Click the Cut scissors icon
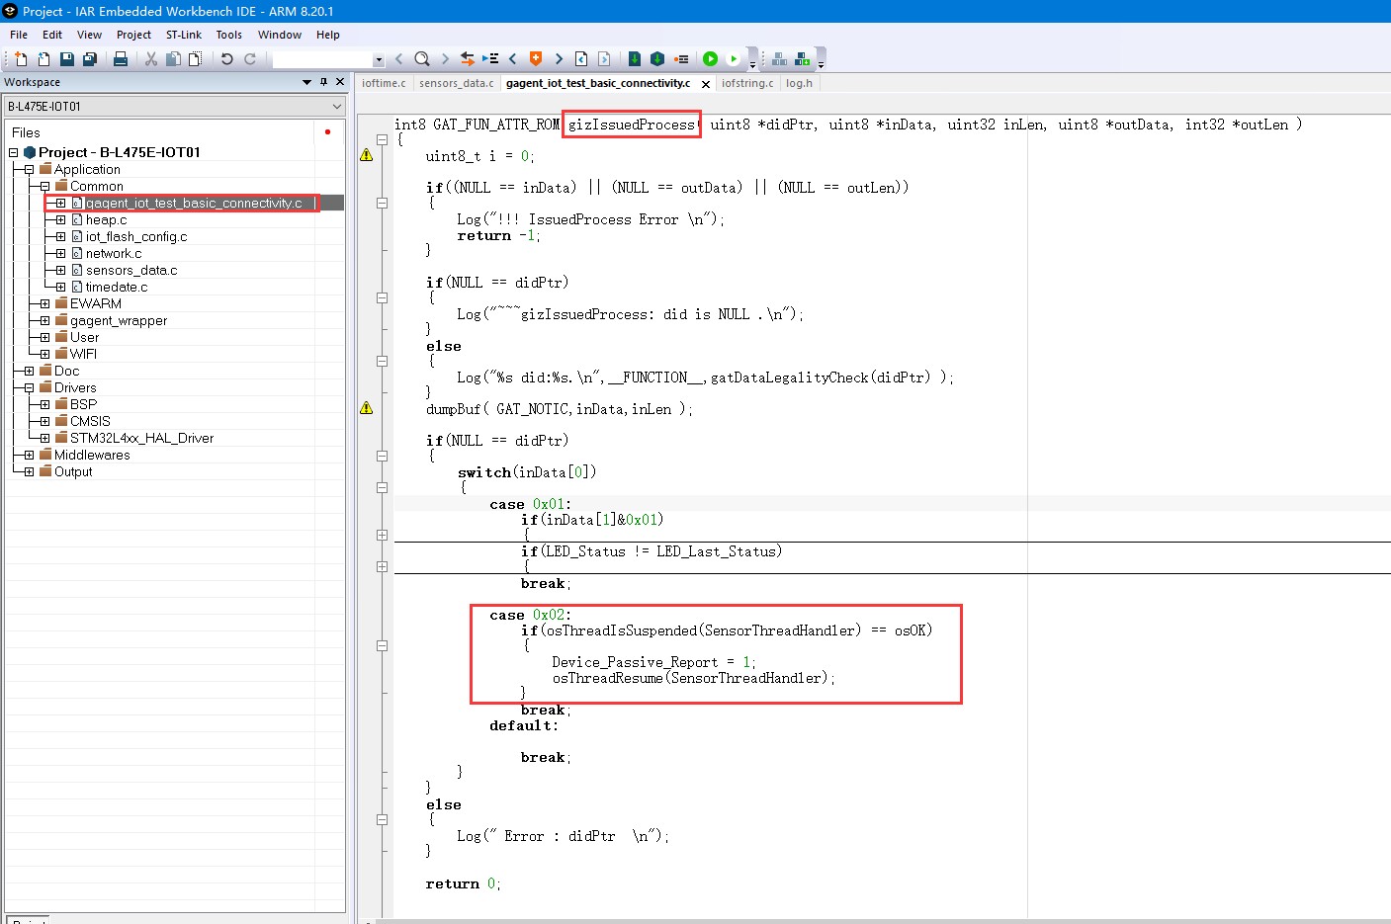The height and width of the screenshot is (924, 1391). 151,59
